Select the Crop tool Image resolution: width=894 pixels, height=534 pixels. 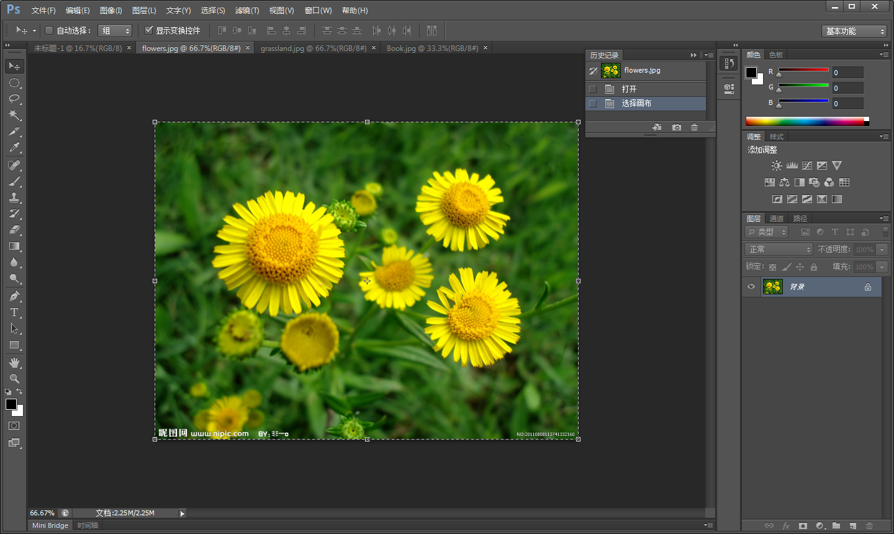(x=14, y=131)
